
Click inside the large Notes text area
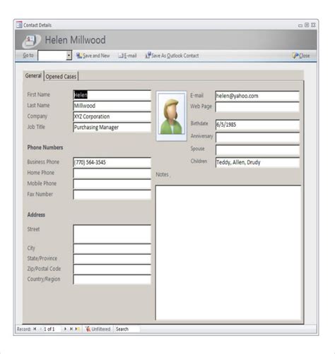coord(228,253)
